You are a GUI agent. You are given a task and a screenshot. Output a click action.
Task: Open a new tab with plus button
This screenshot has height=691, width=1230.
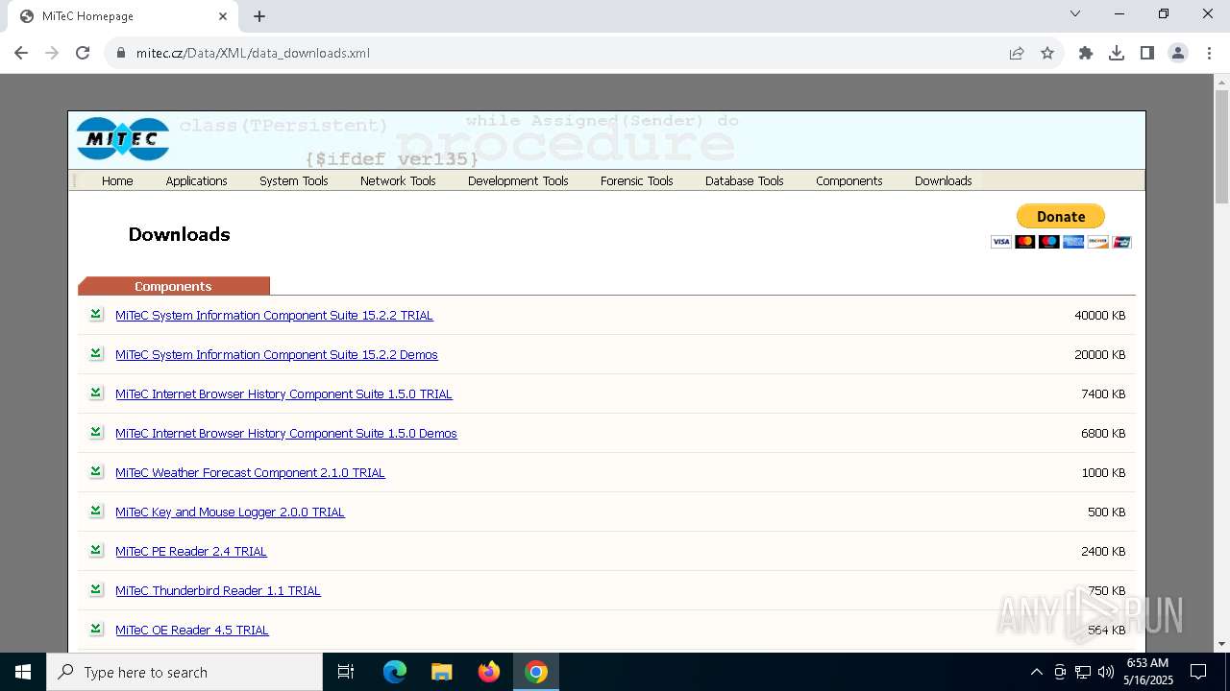[x=259, y=16]
